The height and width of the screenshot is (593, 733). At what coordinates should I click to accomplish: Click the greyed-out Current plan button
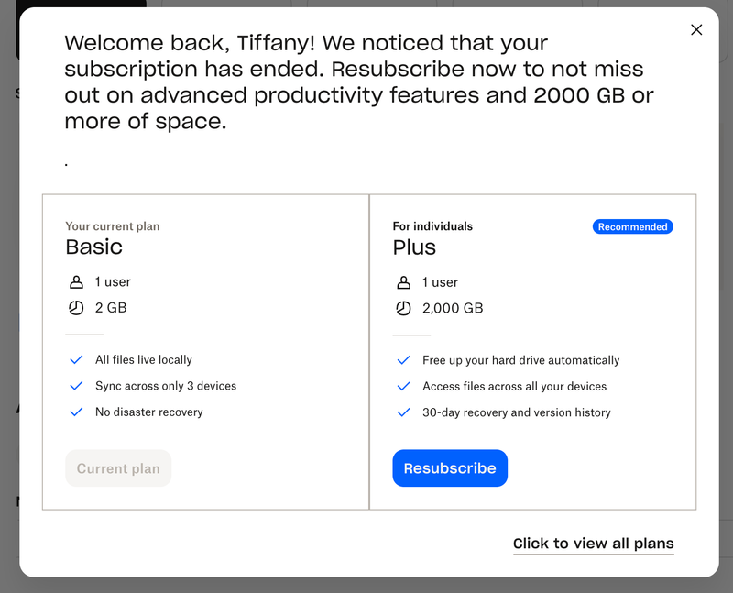(118, 468)
